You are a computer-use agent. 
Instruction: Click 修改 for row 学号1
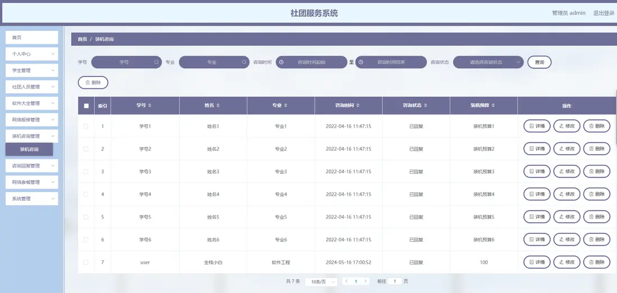click(x=566, y=126)
